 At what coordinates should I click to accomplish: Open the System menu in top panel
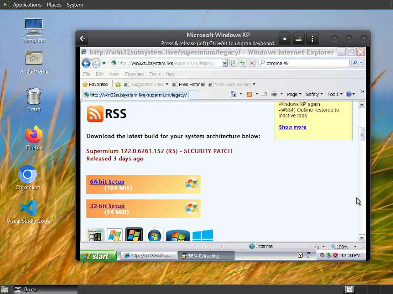(x=75, y=5)
